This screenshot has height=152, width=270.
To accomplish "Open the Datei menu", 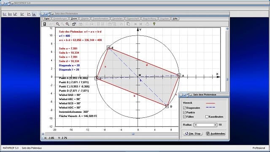I will (x=46, y=19).
